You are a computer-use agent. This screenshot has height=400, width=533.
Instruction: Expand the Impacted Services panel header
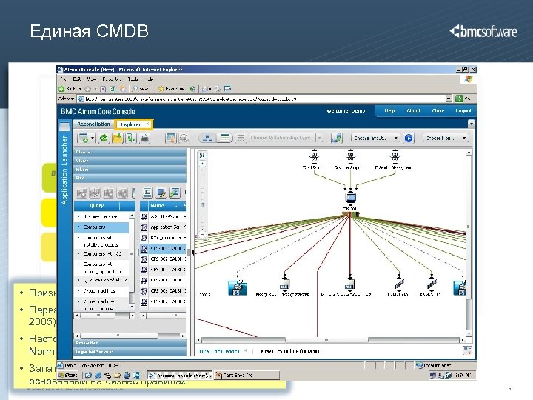coord(130,352)
